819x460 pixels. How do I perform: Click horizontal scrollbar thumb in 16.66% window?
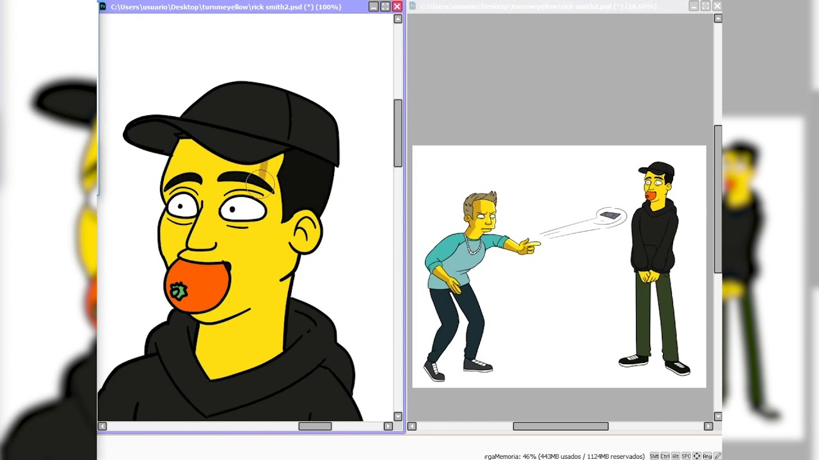561,426
